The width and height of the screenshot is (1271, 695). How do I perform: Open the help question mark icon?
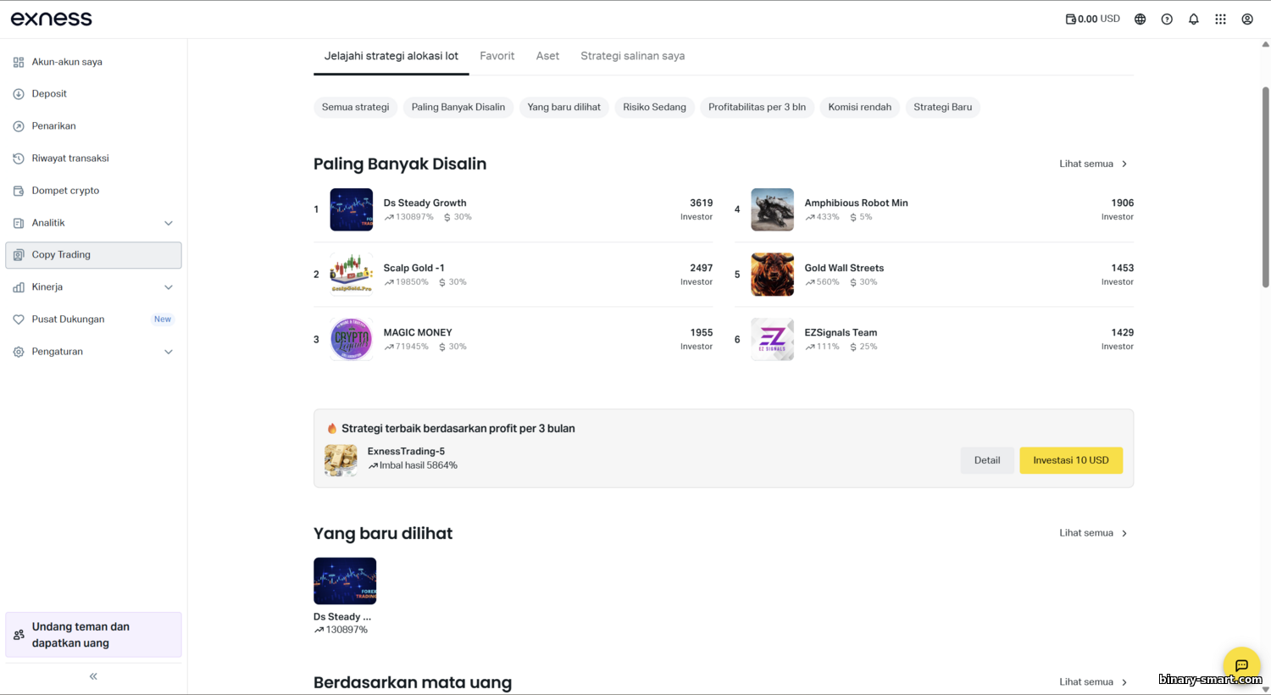[1167, 19]
